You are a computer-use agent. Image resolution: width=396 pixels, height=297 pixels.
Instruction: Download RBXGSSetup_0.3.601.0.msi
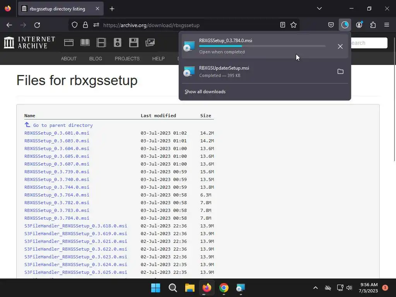56,133
